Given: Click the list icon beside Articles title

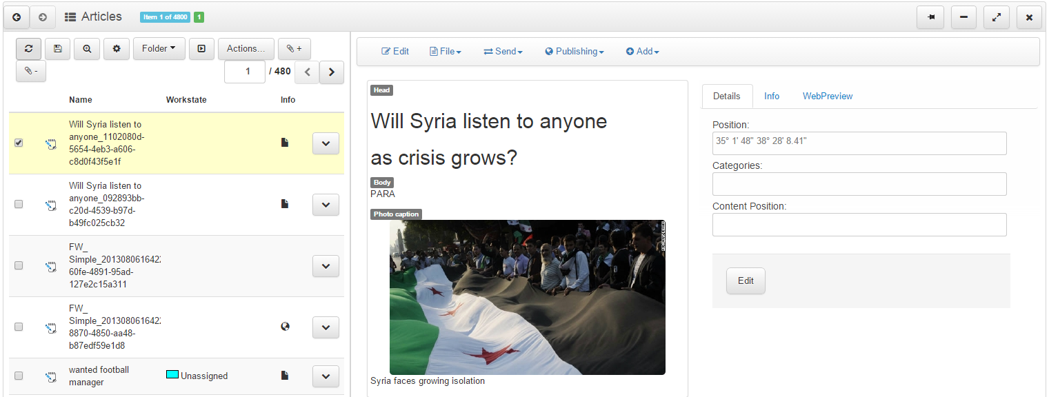Looking at the screenshot, I should point(70,17).
